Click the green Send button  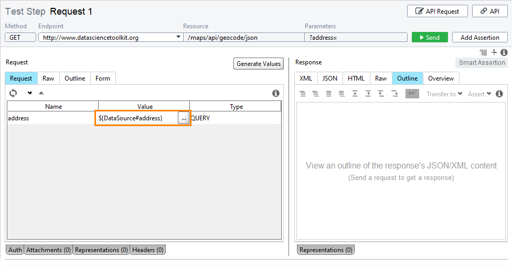point(430,38)
